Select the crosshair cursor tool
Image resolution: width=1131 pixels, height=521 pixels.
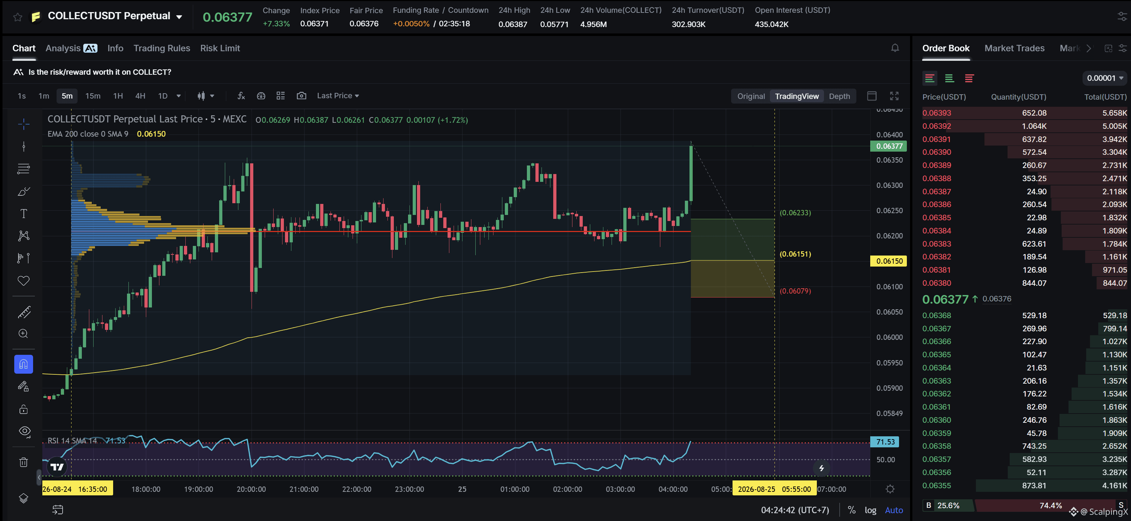pos(24,124)
